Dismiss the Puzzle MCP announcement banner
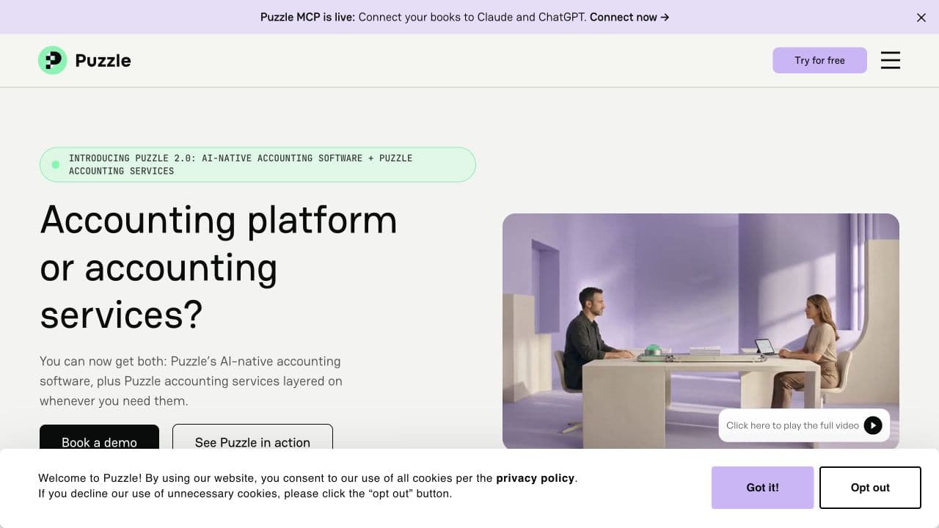The image size is (939, 528). click(921, 18)
